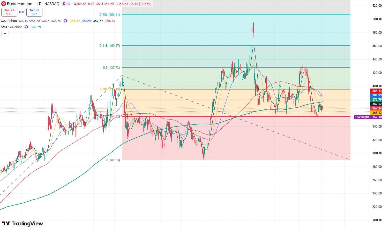Screen dimensions: 382x229
Task: Click the green 376.79 price tag on the price scale
Action: click(x=376, y=100)
